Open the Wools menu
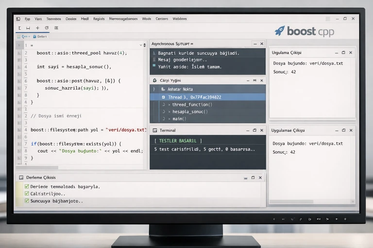 [x=147, y=19]
